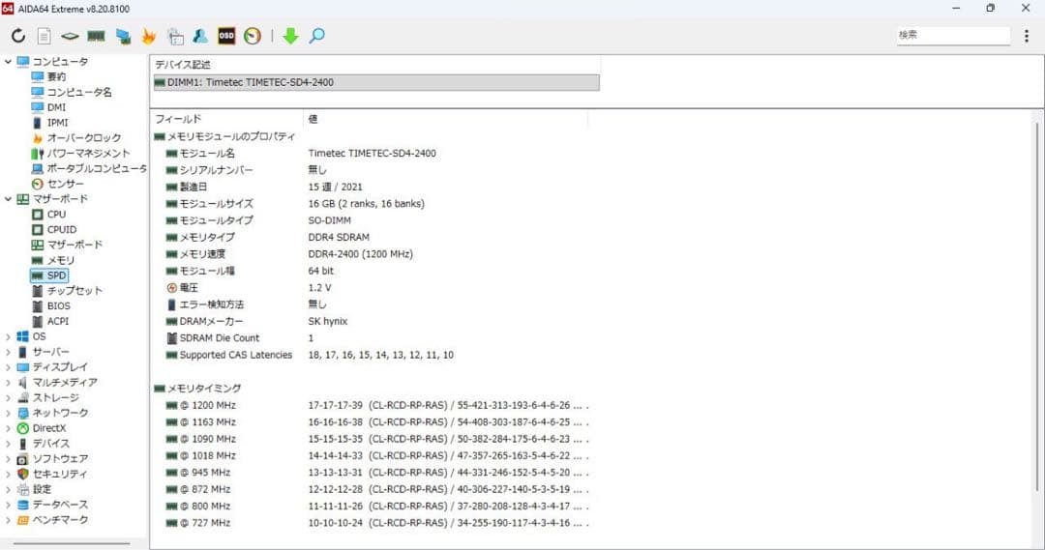
Task: Collapse the マザーボード tree node
Action: click(8, 199)
